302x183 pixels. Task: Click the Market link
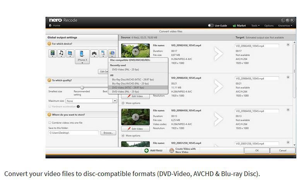[241, 26]
